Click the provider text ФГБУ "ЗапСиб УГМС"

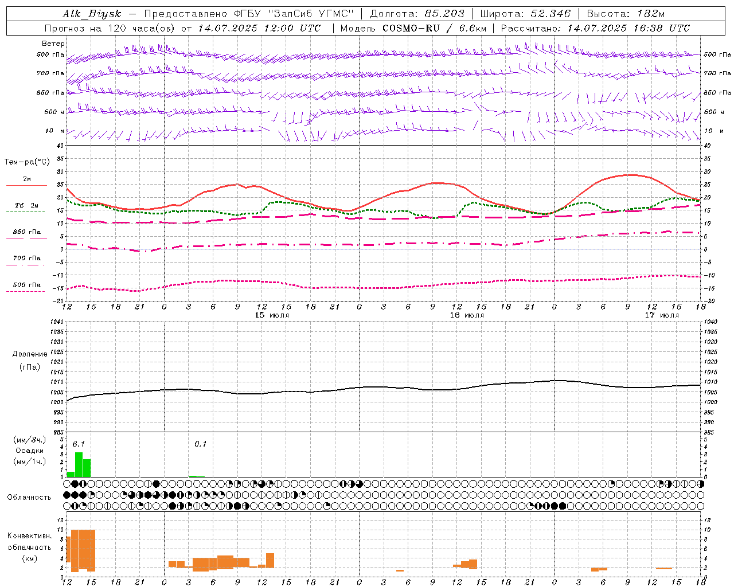pyautogui.click(x=294, y=14)
